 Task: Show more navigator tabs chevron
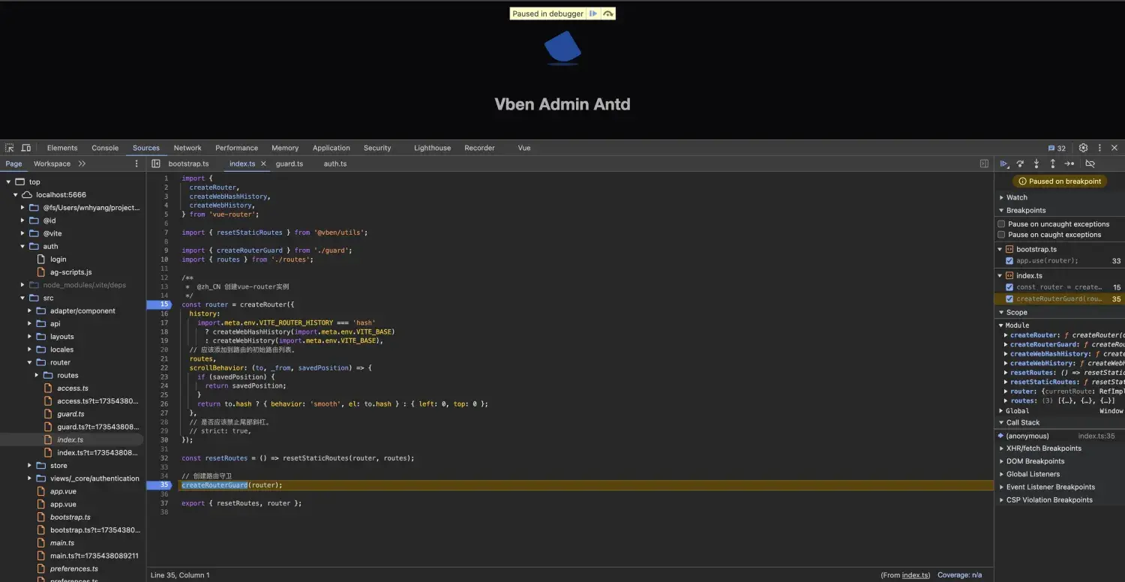pos(82,163)
